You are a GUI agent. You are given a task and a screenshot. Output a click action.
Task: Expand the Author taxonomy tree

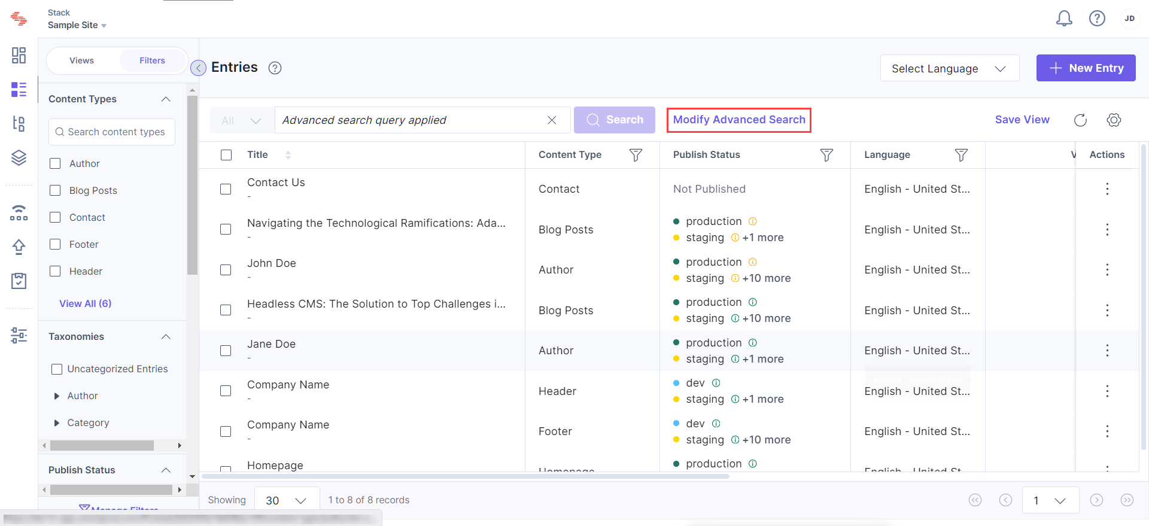pyautogui.click(x=57, y=396)
